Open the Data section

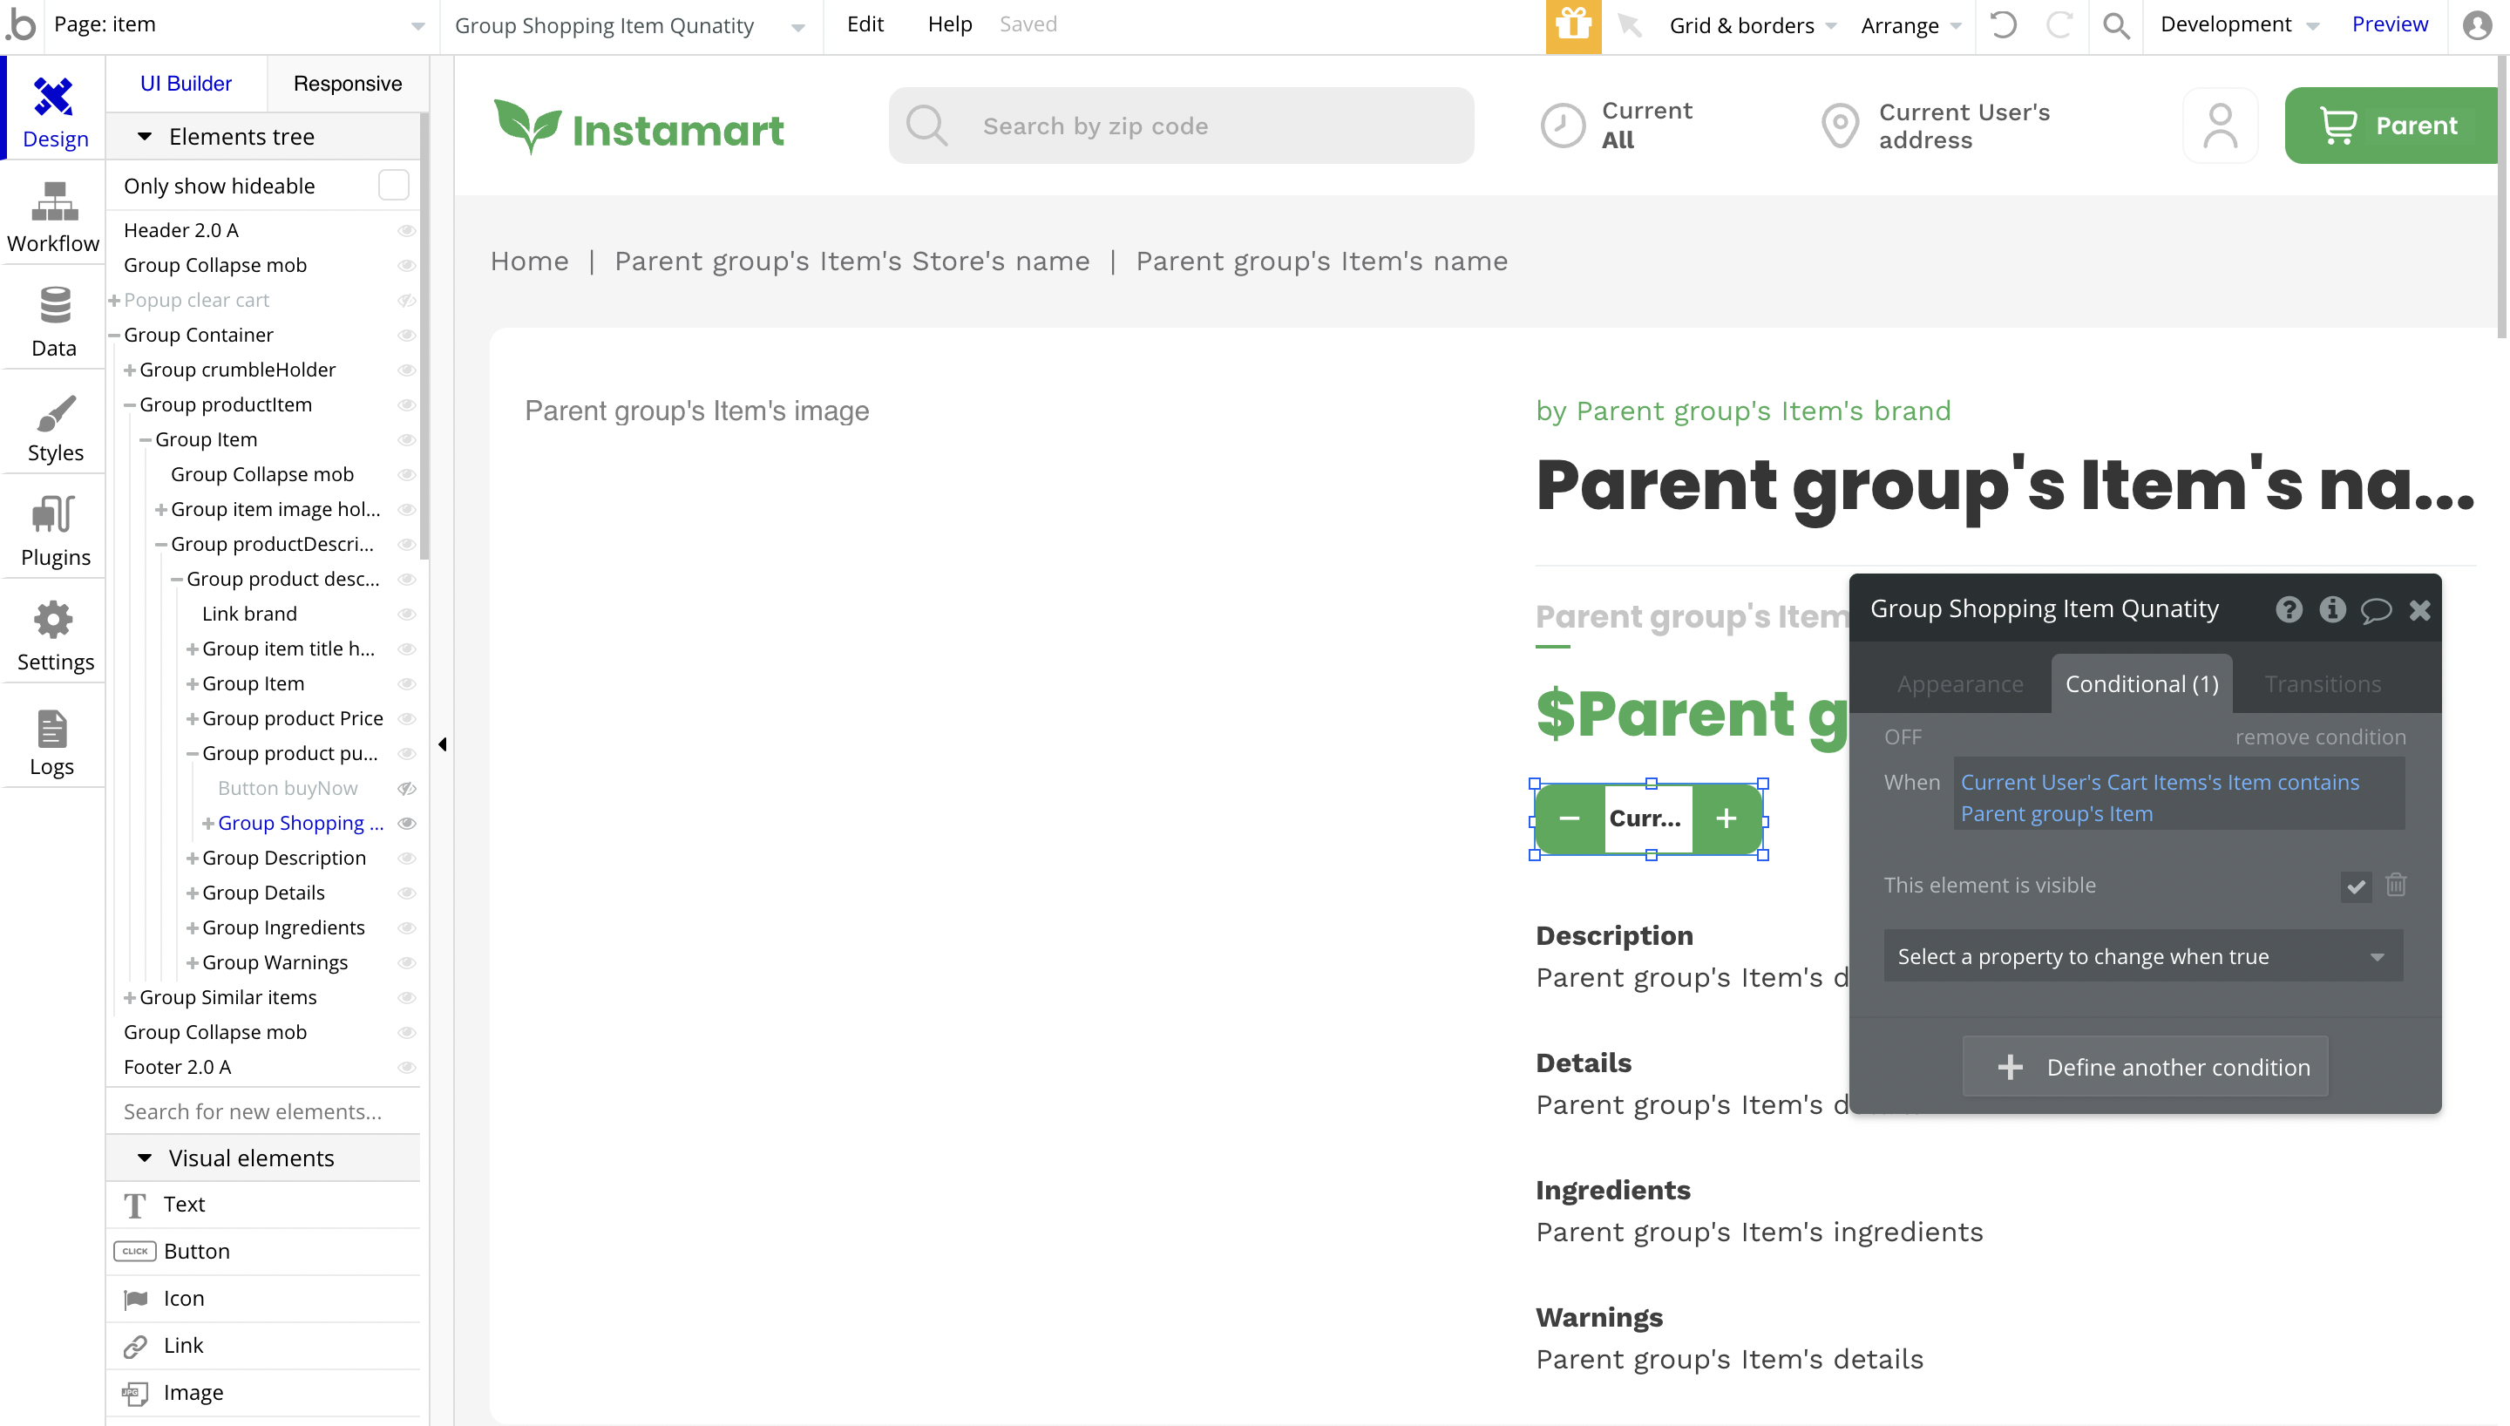point(54,323)
